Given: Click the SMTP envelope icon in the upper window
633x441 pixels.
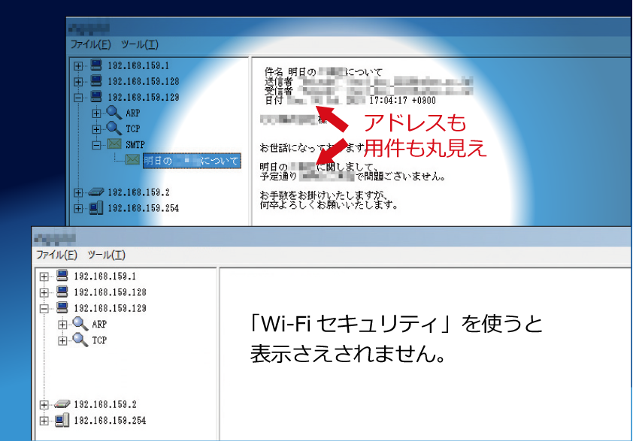Looking at the screenshot, I should (114, 144).
